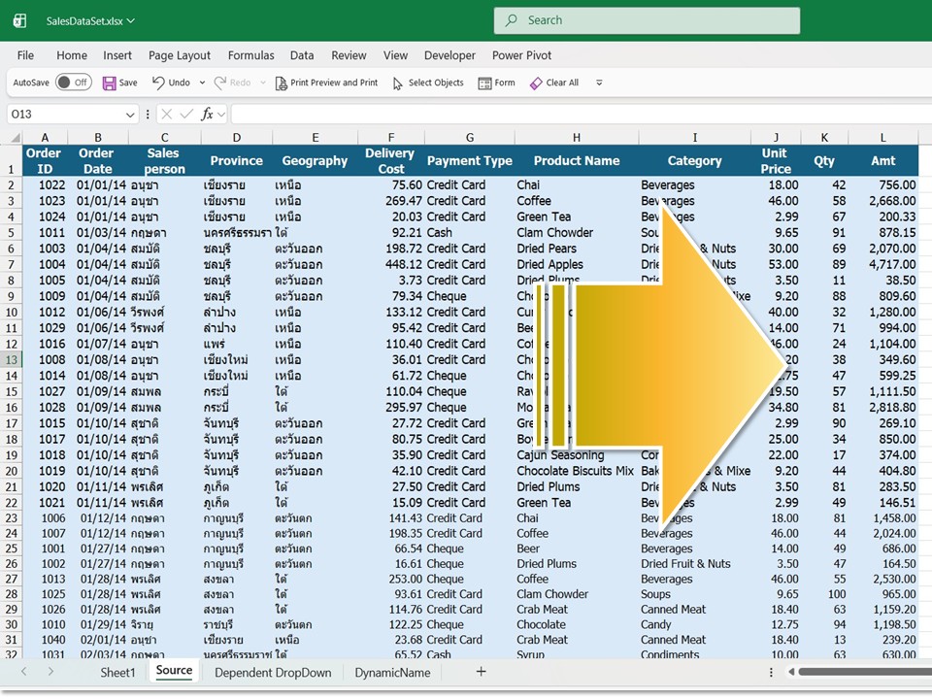
Task: Switch to the Insert tab
Action: click(x=117, y=55)
